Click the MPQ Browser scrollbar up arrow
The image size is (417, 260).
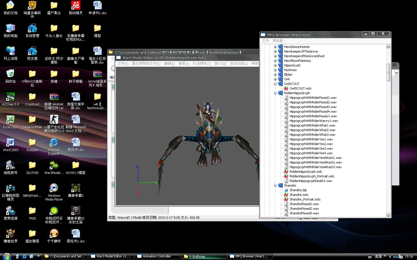click(388, 47)
